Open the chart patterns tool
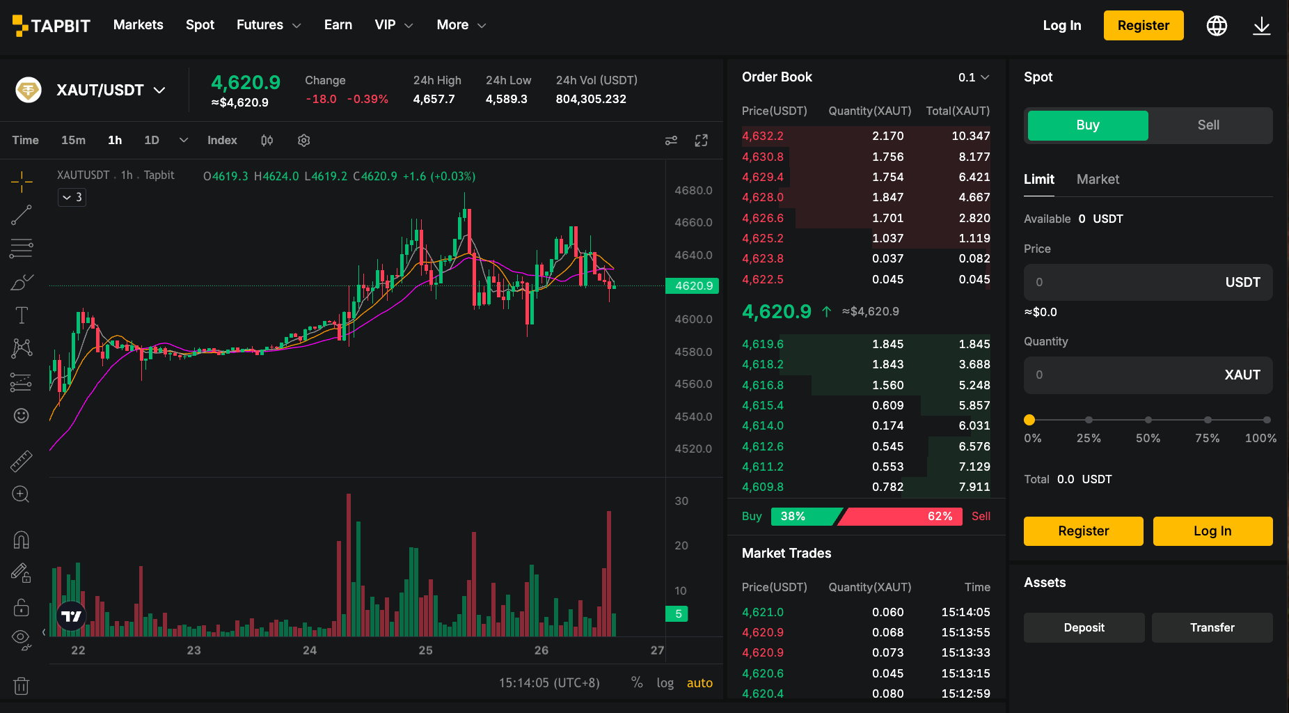The height and width of the screenshot is (713, 1289). coord(22,348)
